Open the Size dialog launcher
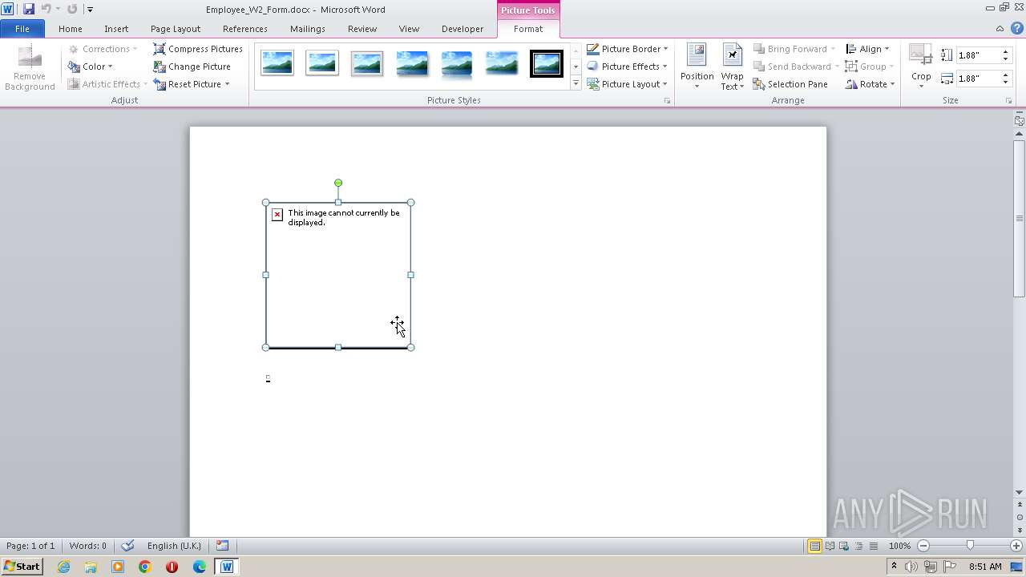The width and height of the screenshot is (1026, 577). pos(1008,101)
